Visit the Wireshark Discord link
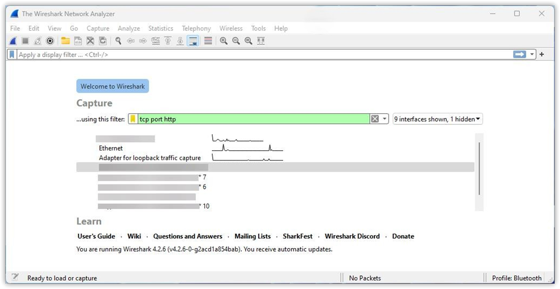The image size is (560, 289). pos(352,236)
